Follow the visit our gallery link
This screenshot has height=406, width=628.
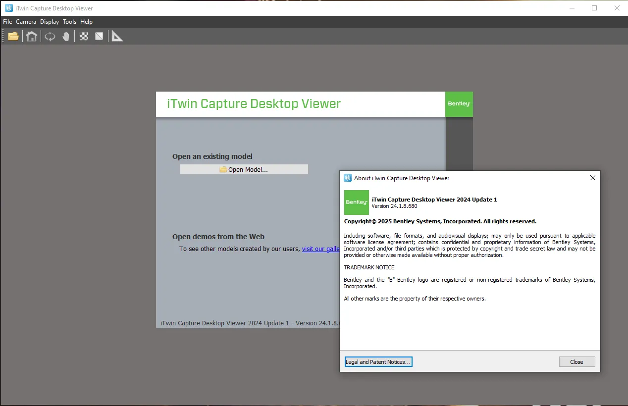click(x=321, y=249)
